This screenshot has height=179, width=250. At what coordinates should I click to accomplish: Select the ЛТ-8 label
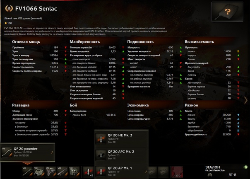pyautogui.click(x=232, y=175)
